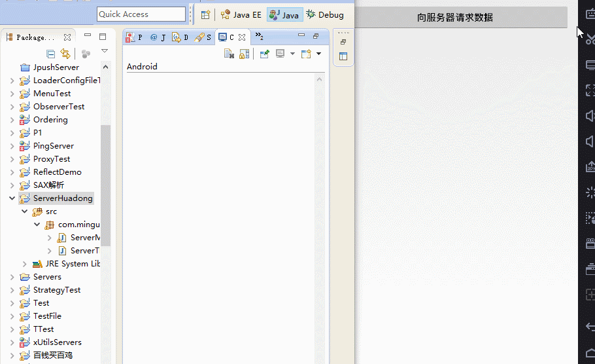This screenshot has height=364, width=595.
Task: Click the scissors screenshot icon in emulator sidebar
Action: (590, 39)
